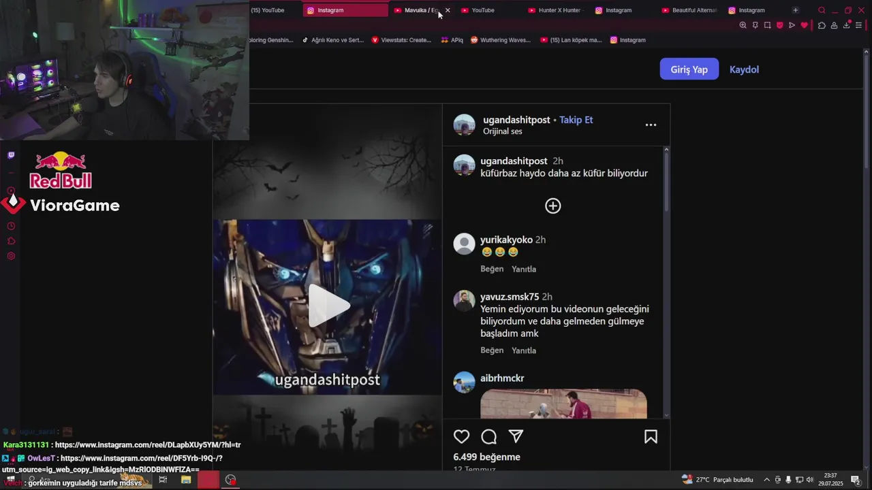Click the play triangle icon in toolbar
The width and height of the screenshot is (872, 490).
tap(792, 25)
